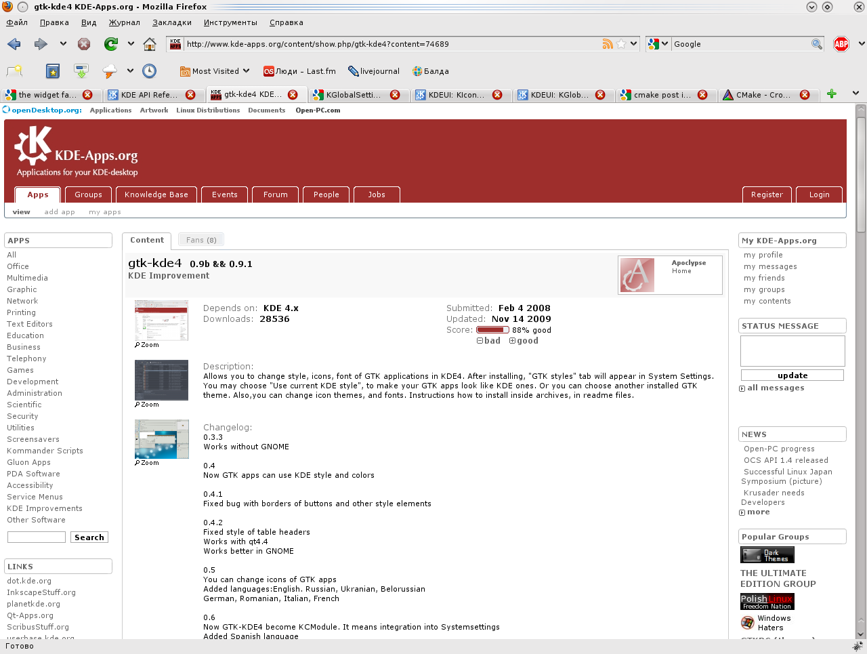Click the Login button

point(819,195)
